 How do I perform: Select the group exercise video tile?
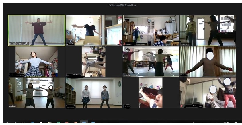click(x=151, y=62)
